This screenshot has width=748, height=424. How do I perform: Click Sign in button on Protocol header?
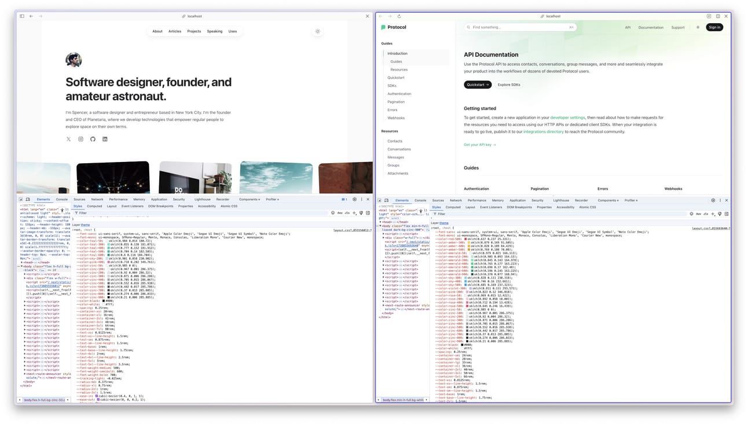pyautogui.click(x=714, y=27)
